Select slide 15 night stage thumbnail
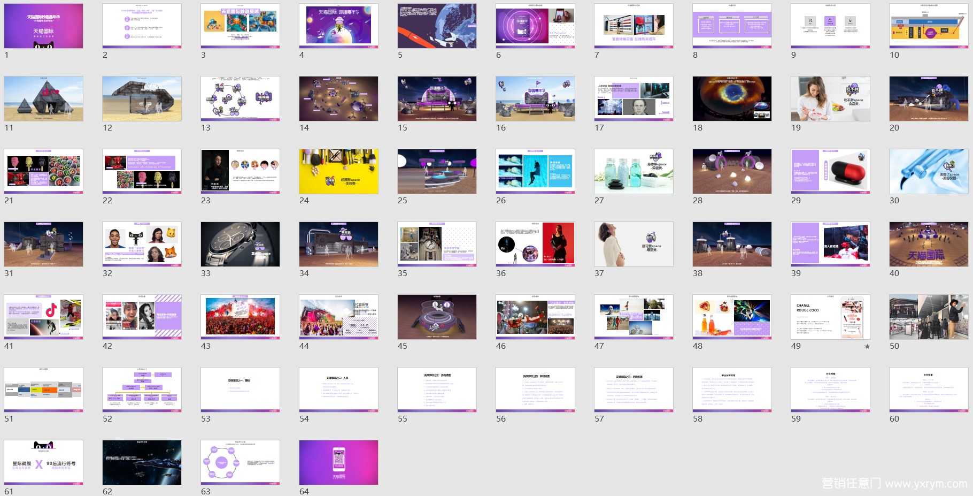973x496 pixels. tap(437, 98)
